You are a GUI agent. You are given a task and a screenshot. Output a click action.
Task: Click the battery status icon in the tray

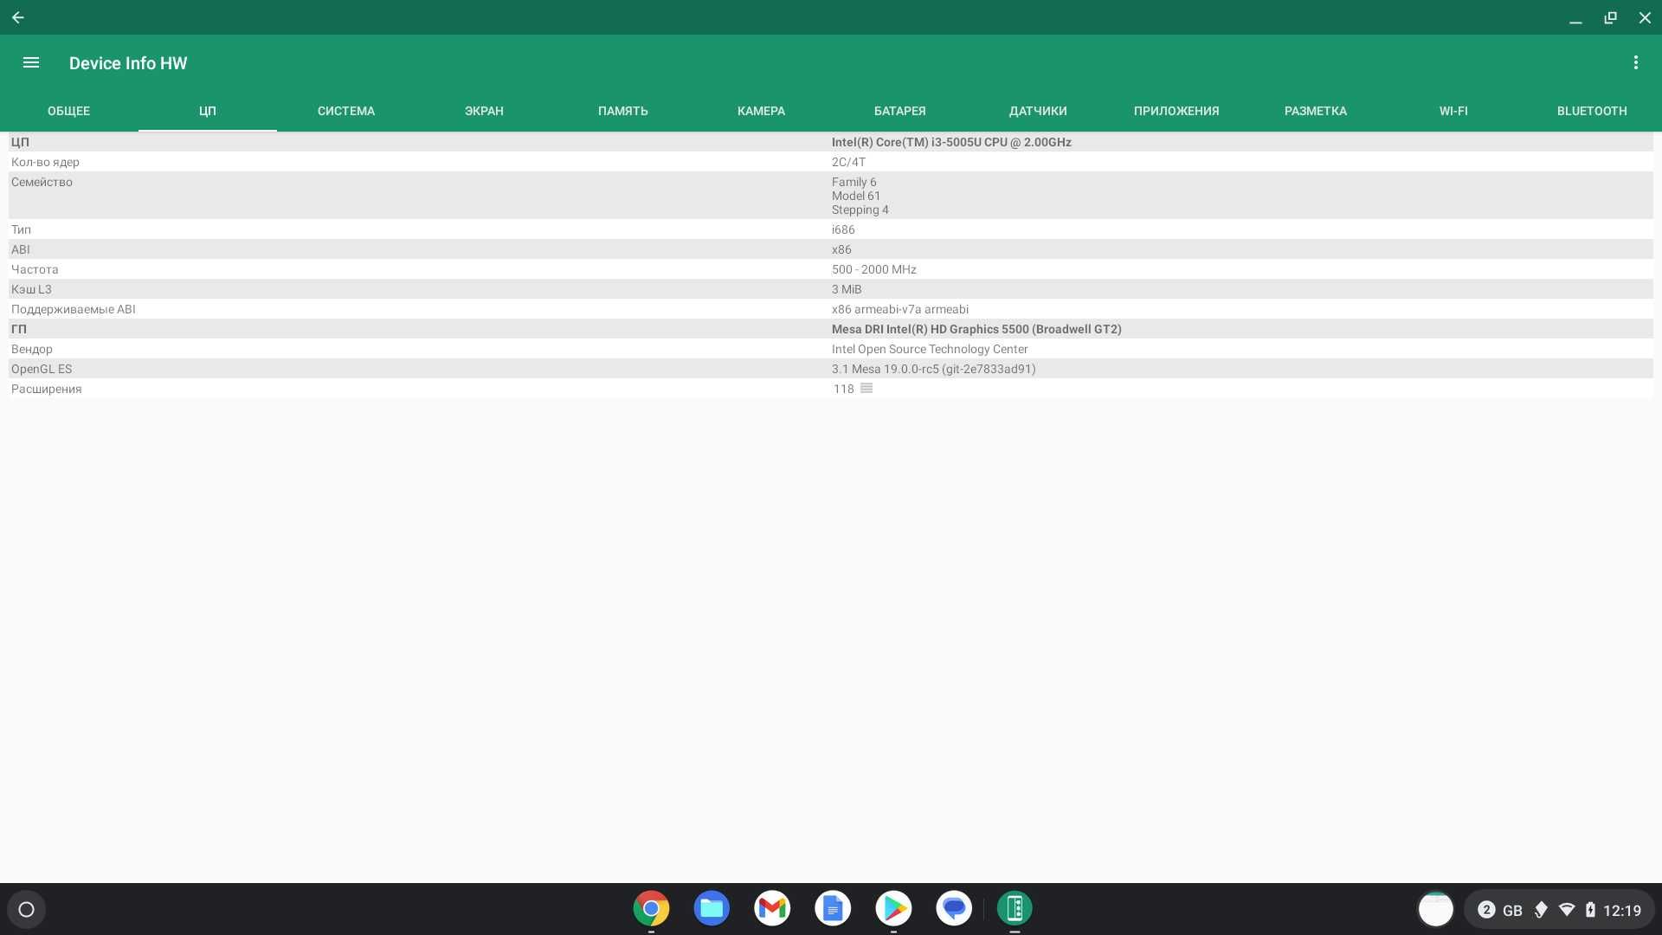[1590, 910]
